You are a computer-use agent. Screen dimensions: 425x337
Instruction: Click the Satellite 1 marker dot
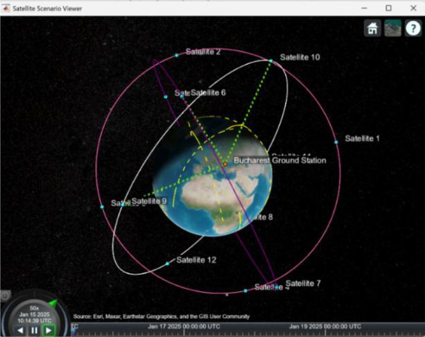point(336,142)
